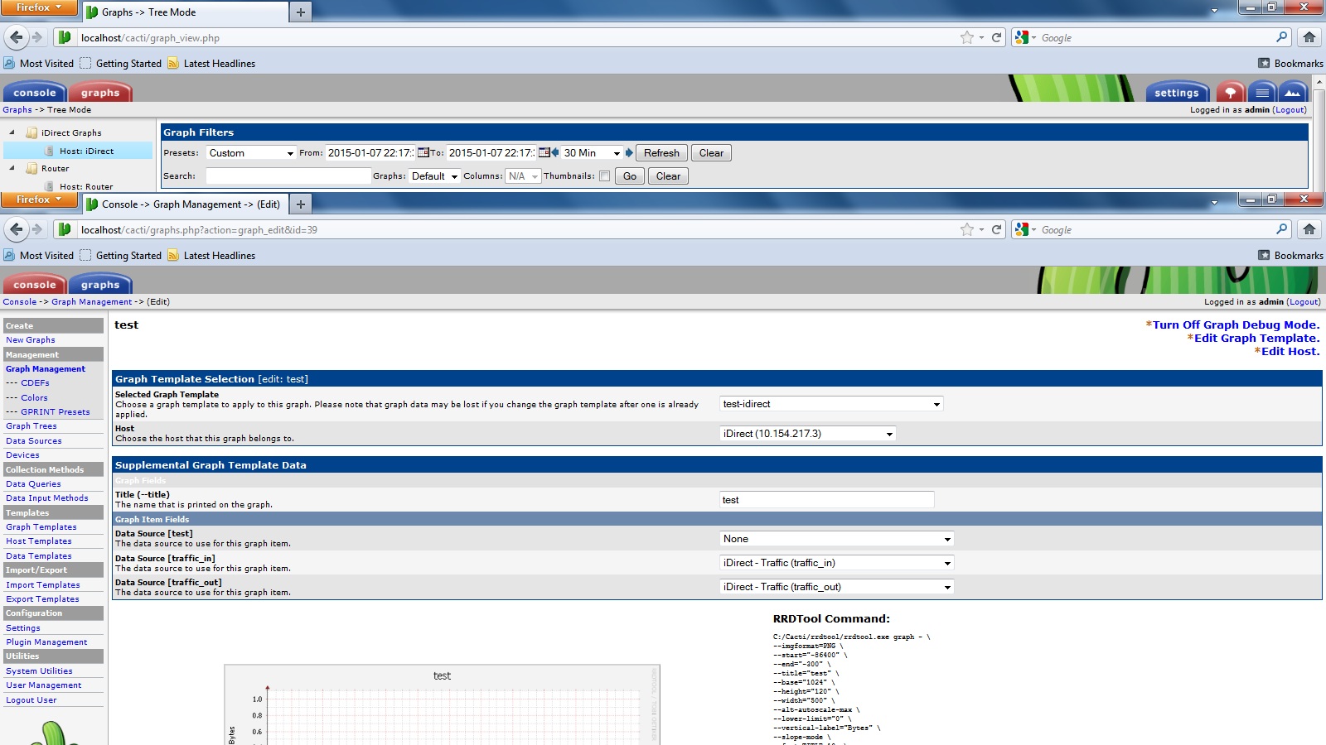
Task: Open the To date calendar picker
Action: [x=544, y=152]
